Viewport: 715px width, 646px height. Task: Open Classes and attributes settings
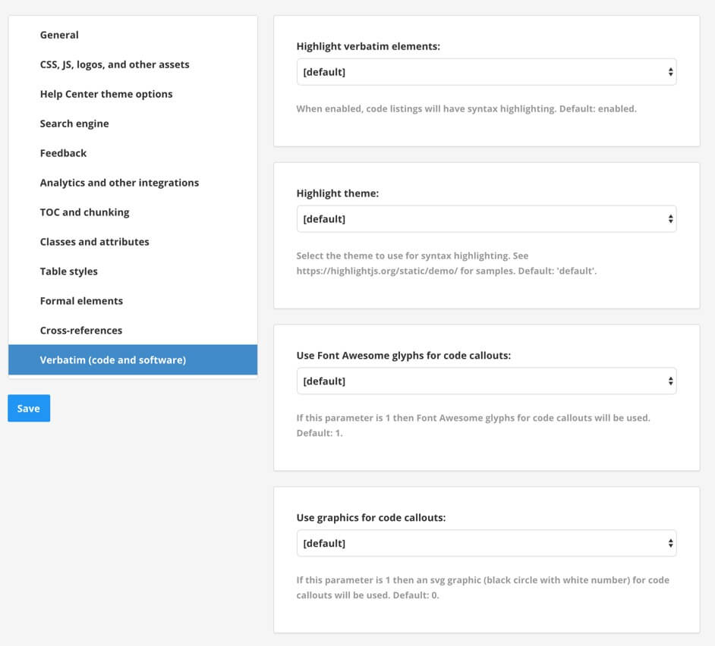(x=94, y=242)
